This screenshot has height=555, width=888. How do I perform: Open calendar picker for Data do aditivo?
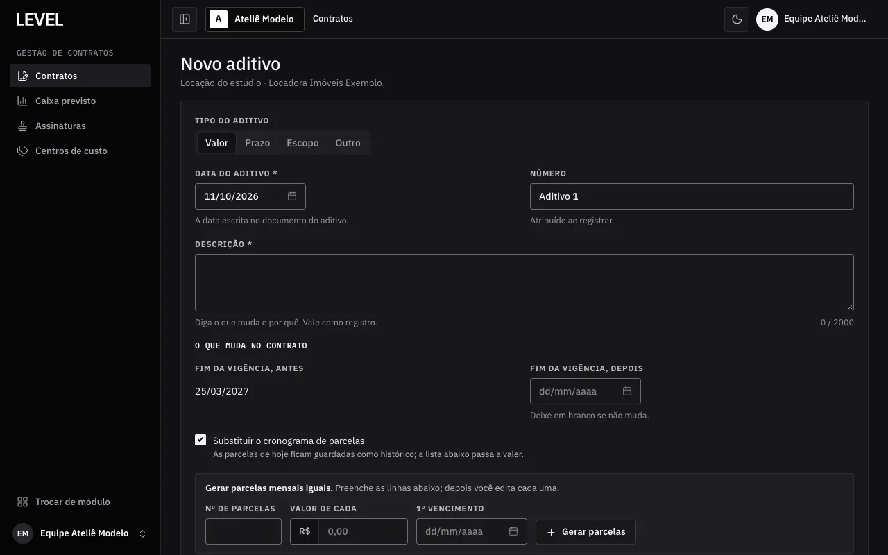click(x=292, y=196)
